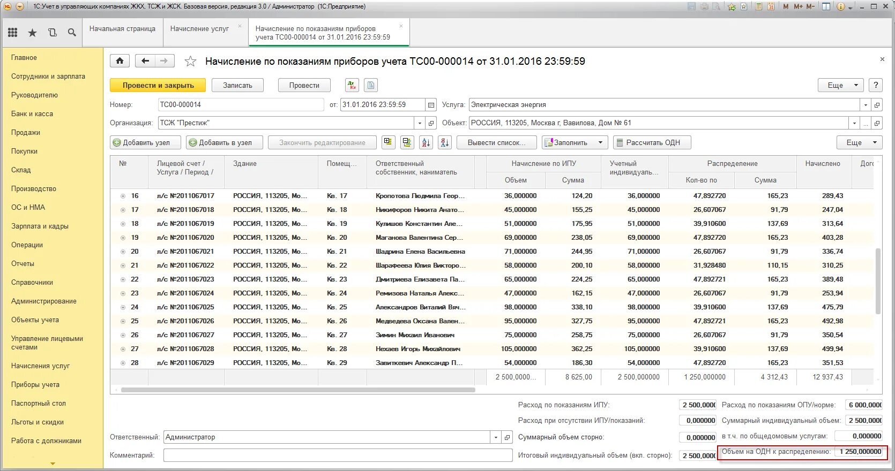Open info icon in title bar
Image resolution: width=895 pixels, height=471 pixels.
pos(840,6)
